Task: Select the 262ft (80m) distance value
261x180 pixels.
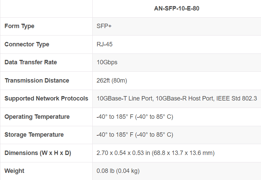Action: [x=112, y=81]
